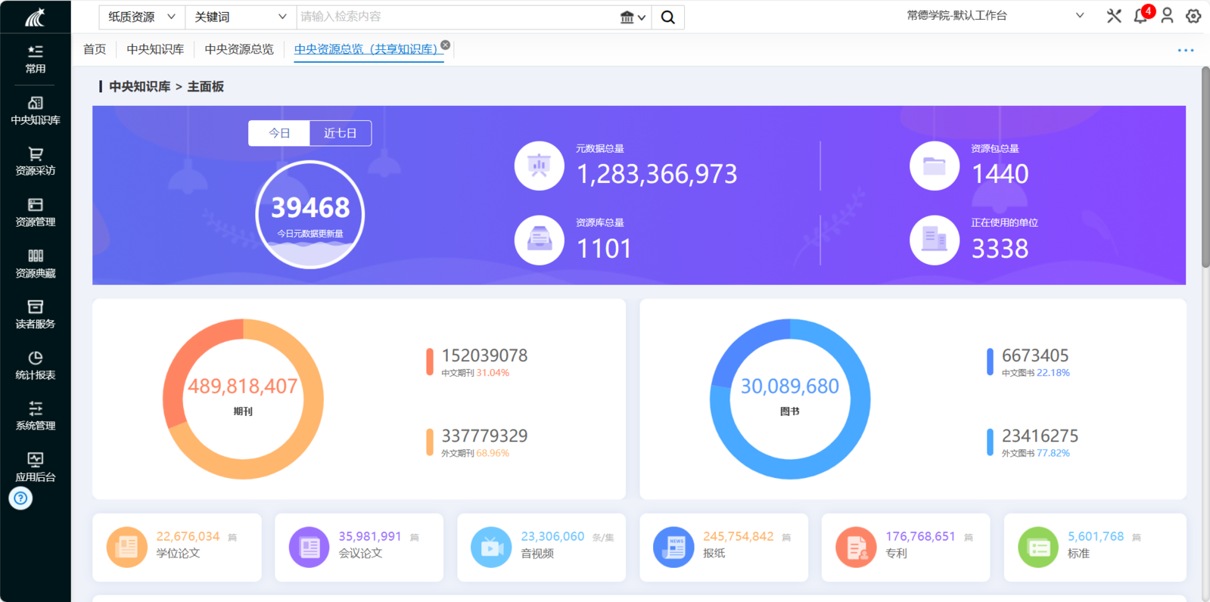Image resolution: width=1210 pixels, height=602 pixels.
Task: Switch to 近七日 statistics view
Action: 340,133
